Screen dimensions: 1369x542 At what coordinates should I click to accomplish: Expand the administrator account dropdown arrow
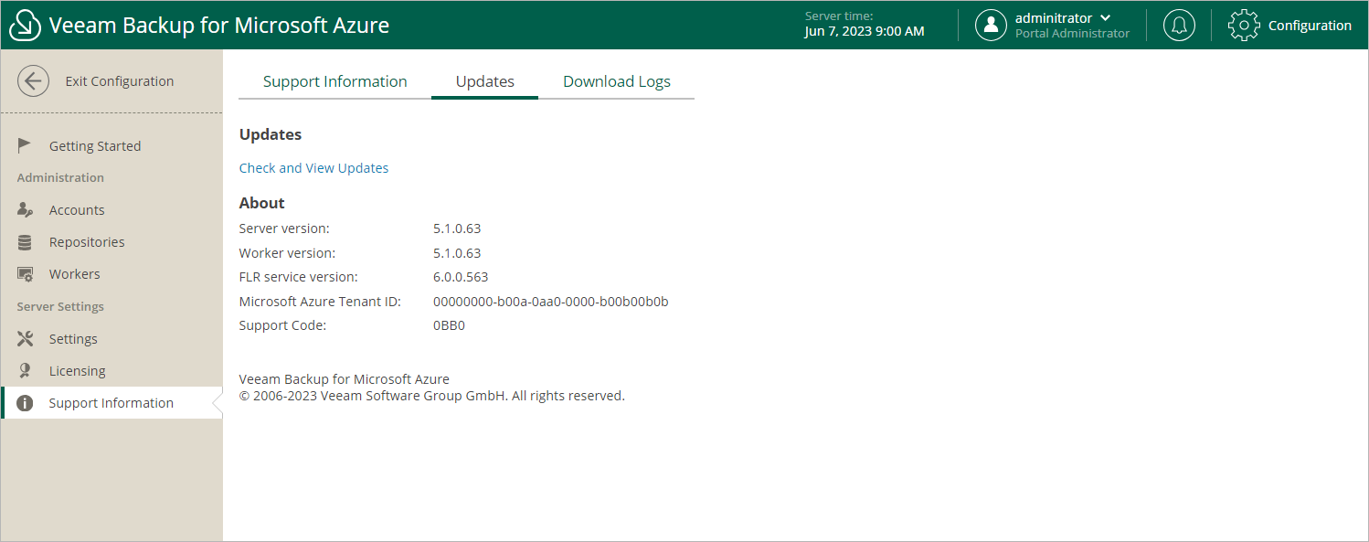[1105, 18]
